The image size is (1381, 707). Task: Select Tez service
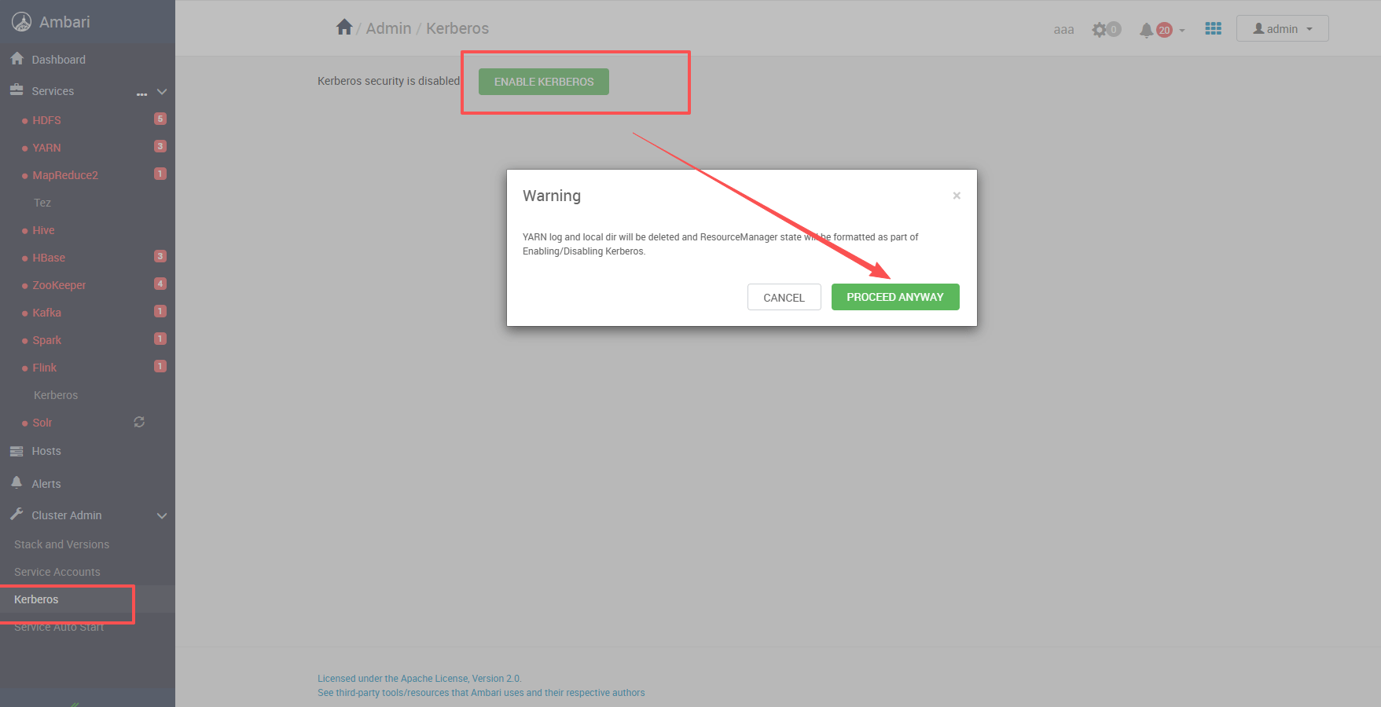[42, 203]
